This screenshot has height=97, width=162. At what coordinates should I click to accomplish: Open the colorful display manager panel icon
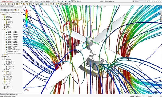click(x=15, y=10)
